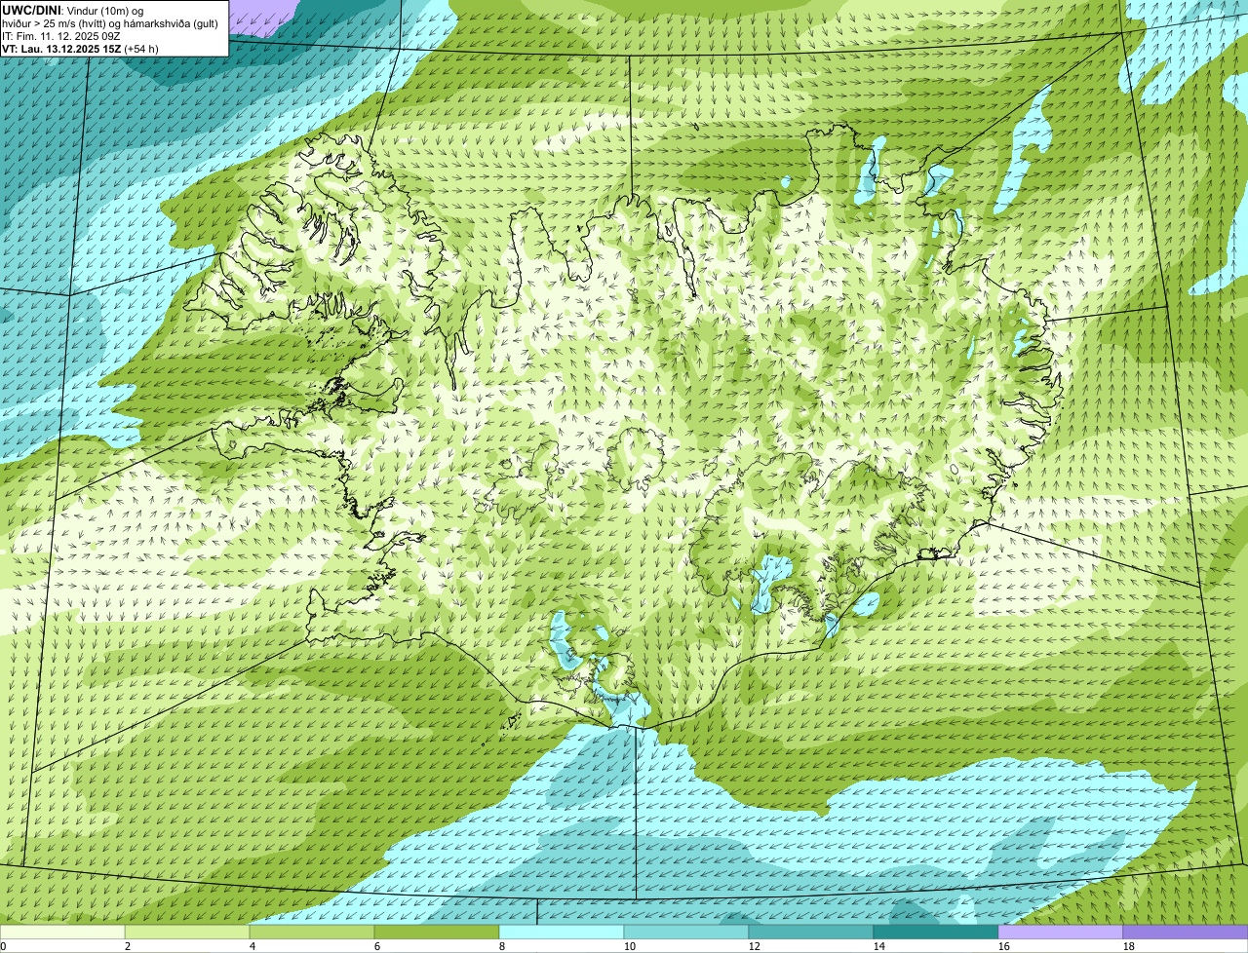
Task: Click the teal 12–14 m/s legend swatch
Action: pos(811,933)
